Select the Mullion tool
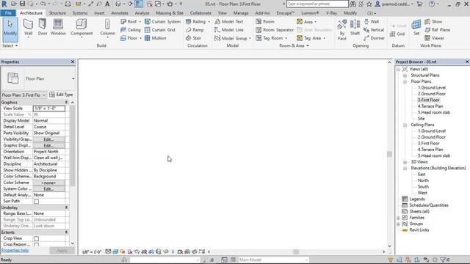Viewport: 470px width, 264px height. pyautogui.click(x=155, y=38)
